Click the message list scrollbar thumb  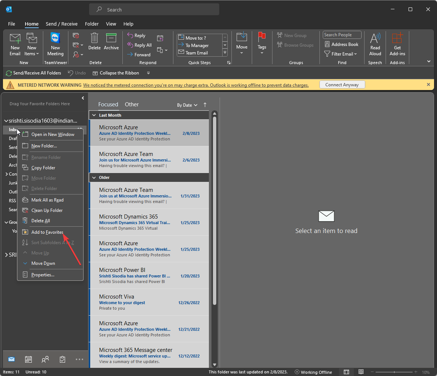(x=214, y=210)
